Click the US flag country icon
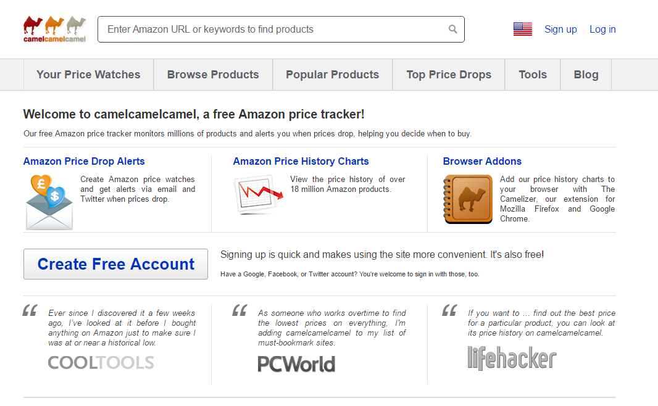The image size is (658, 406). coord(522,29)
